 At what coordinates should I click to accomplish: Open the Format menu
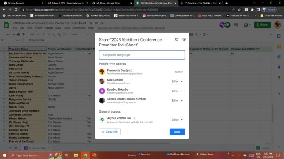point(49,28)
